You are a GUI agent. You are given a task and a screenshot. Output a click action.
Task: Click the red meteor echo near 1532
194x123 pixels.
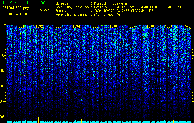click(38, 102)
